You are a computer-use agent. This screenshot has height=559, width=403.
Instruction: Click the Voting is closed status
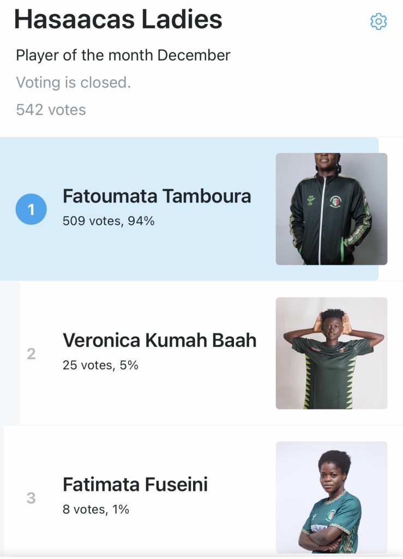[x=73, y=82]
